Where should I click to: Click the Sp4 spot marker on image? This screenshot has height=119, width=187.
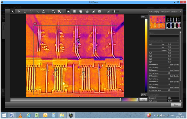(x=77, y=44)
